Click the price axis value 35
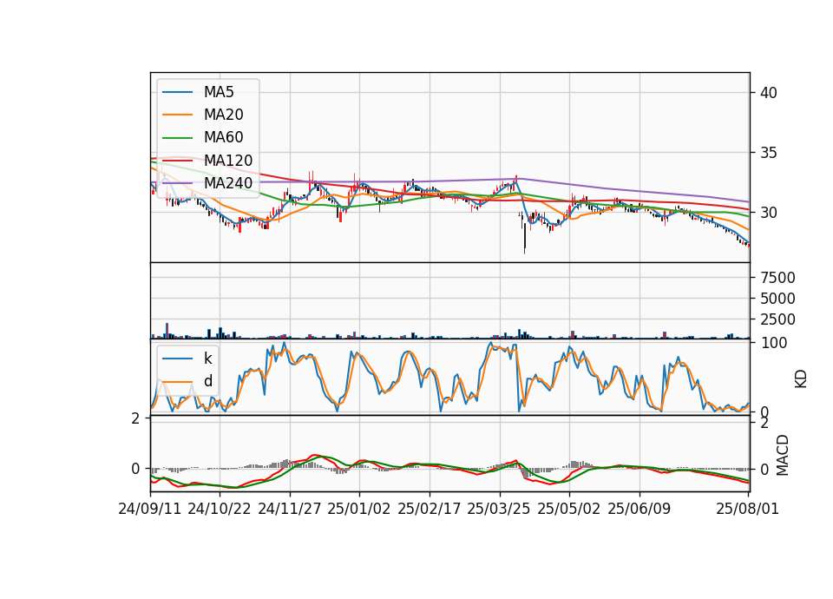The height and width of the screenshot is (599, 833). tap(769, 153)
